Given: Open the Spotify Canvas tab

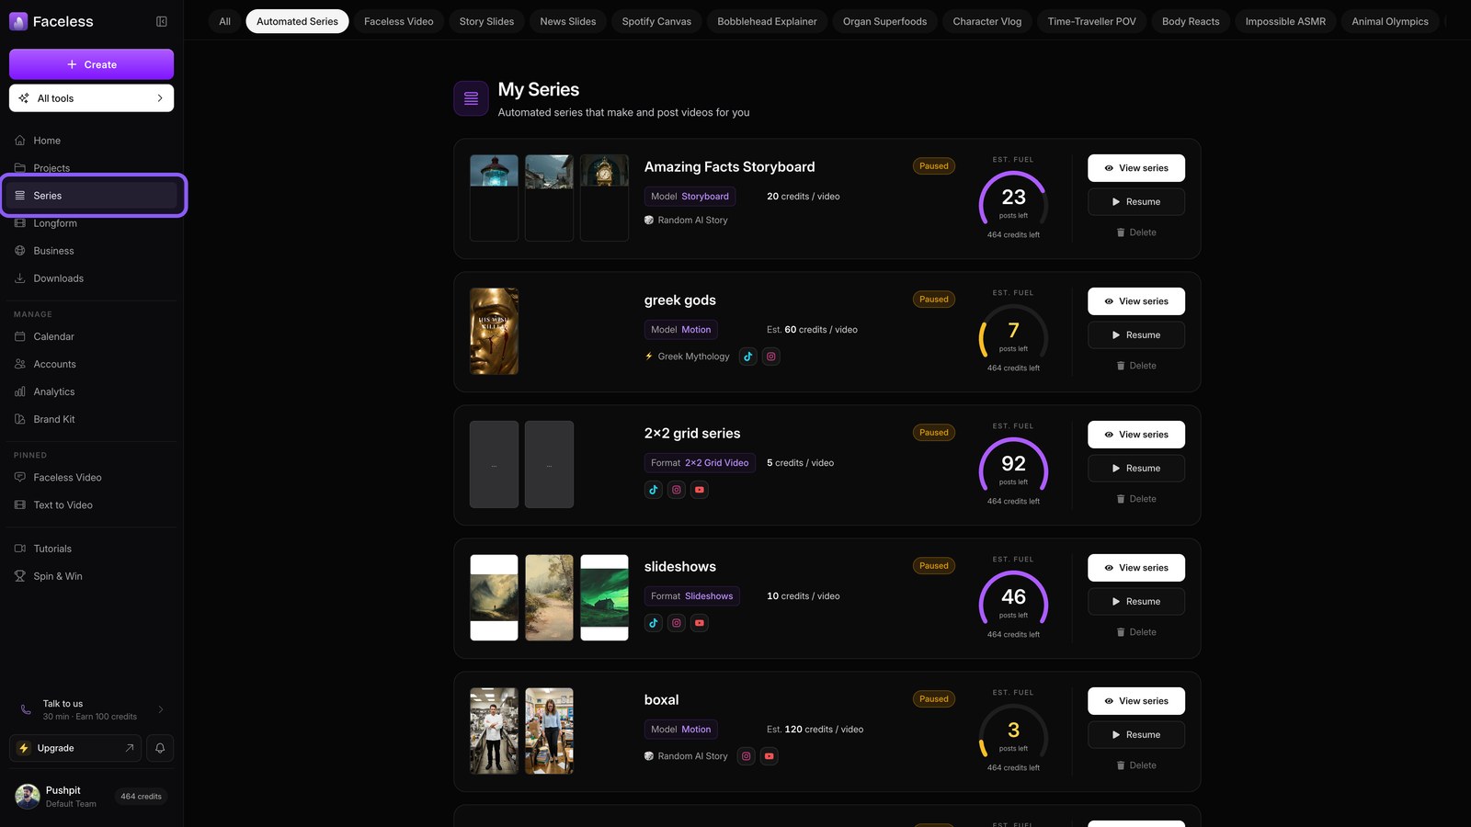Looking at the screenshot, I should pyautogui.click(x=656, y=21).
